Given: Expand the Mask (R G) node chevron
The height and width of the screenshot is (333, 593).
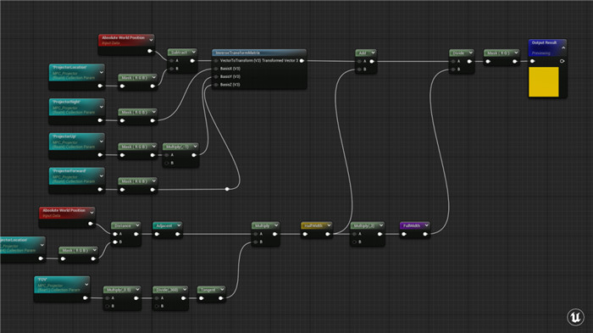Looking at the screenshot, I should click(516, 53).
